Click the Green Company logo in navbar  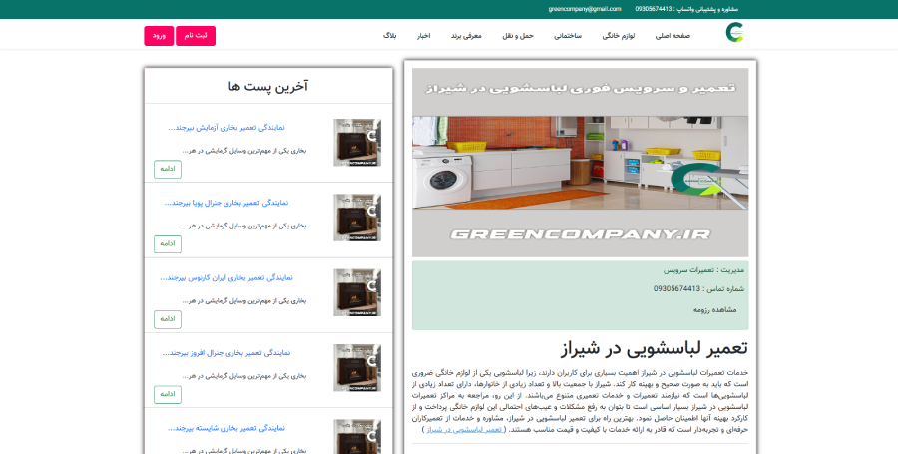click(x=734, y=33)
